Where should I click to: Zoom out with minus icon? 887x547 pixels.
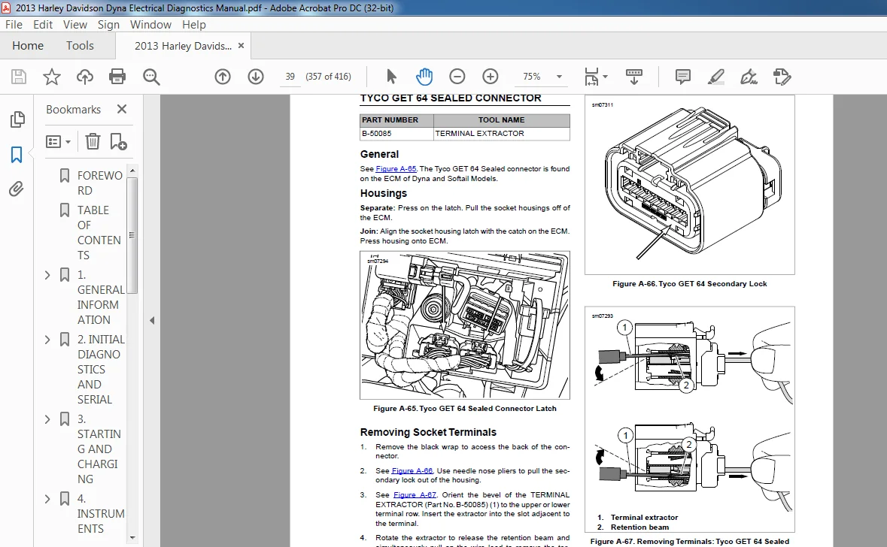tap(457, 77)
